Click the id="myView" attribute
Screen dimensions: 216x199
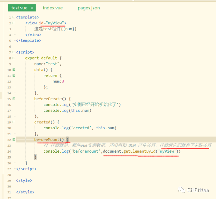point(52,23)
